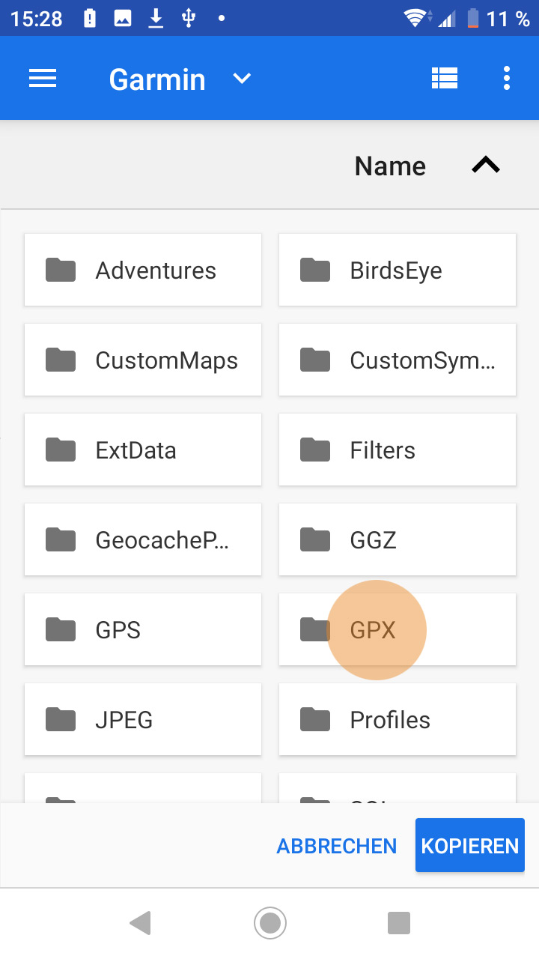Open the Adventures folder
This screenshot has height=959, width=539.
point(143,270)
